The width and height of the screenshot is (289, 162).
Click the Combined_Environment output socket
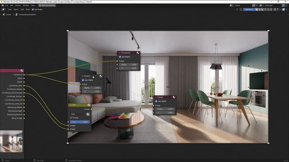pos(24,93)
